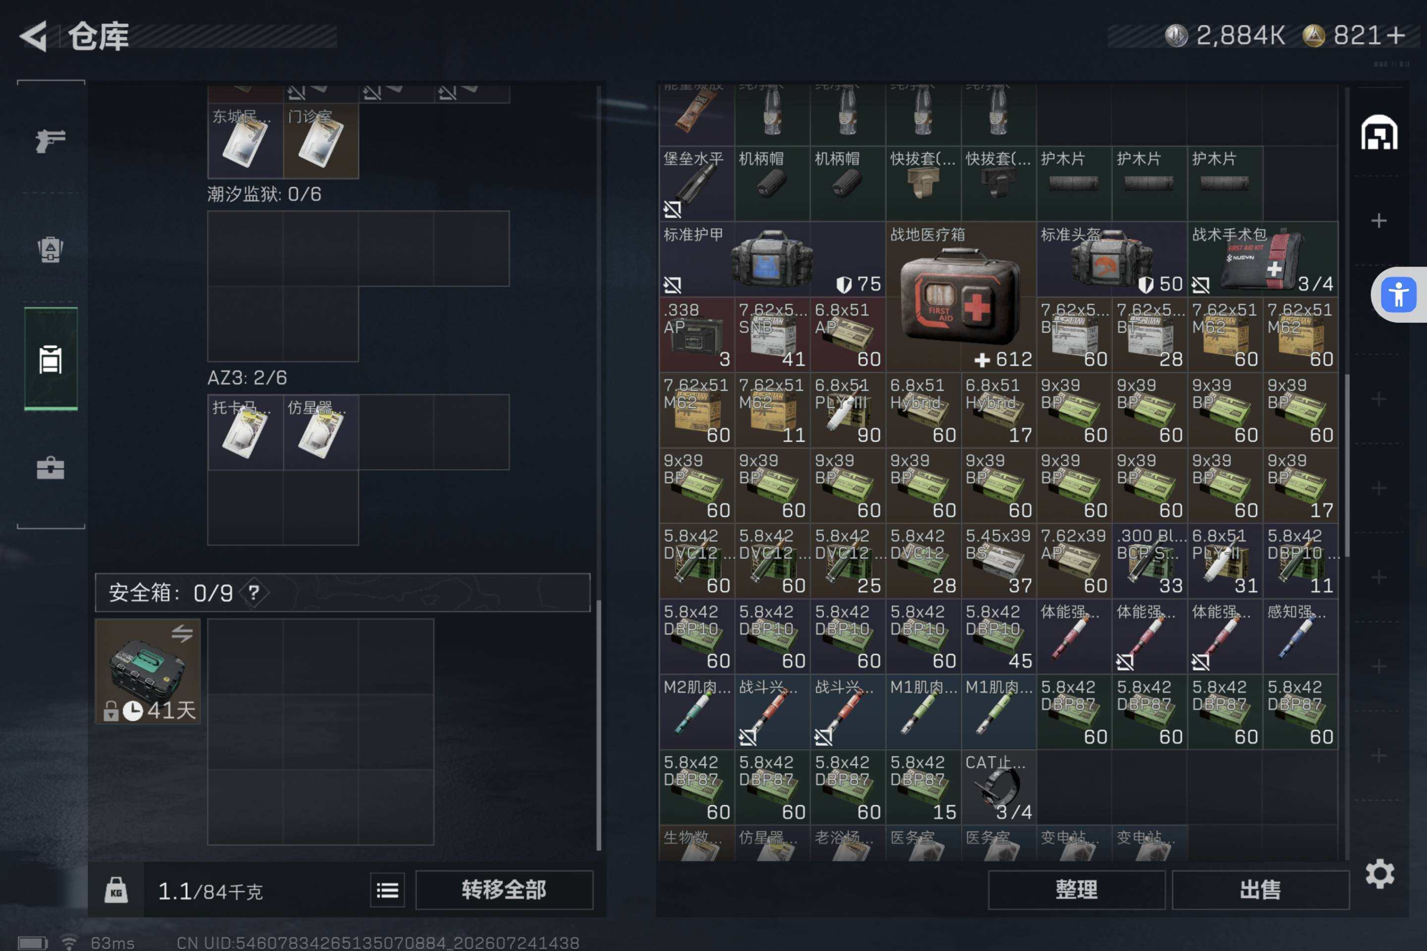Click the left container panel scrollbar
Screen dimensions: 1427x951
click(x=599, y=725)
